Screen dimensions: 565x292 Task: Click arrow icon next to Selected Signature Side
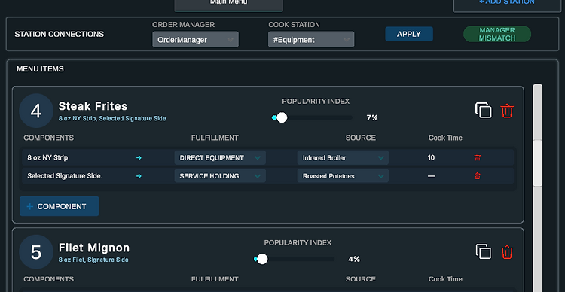tap(139, 176)
